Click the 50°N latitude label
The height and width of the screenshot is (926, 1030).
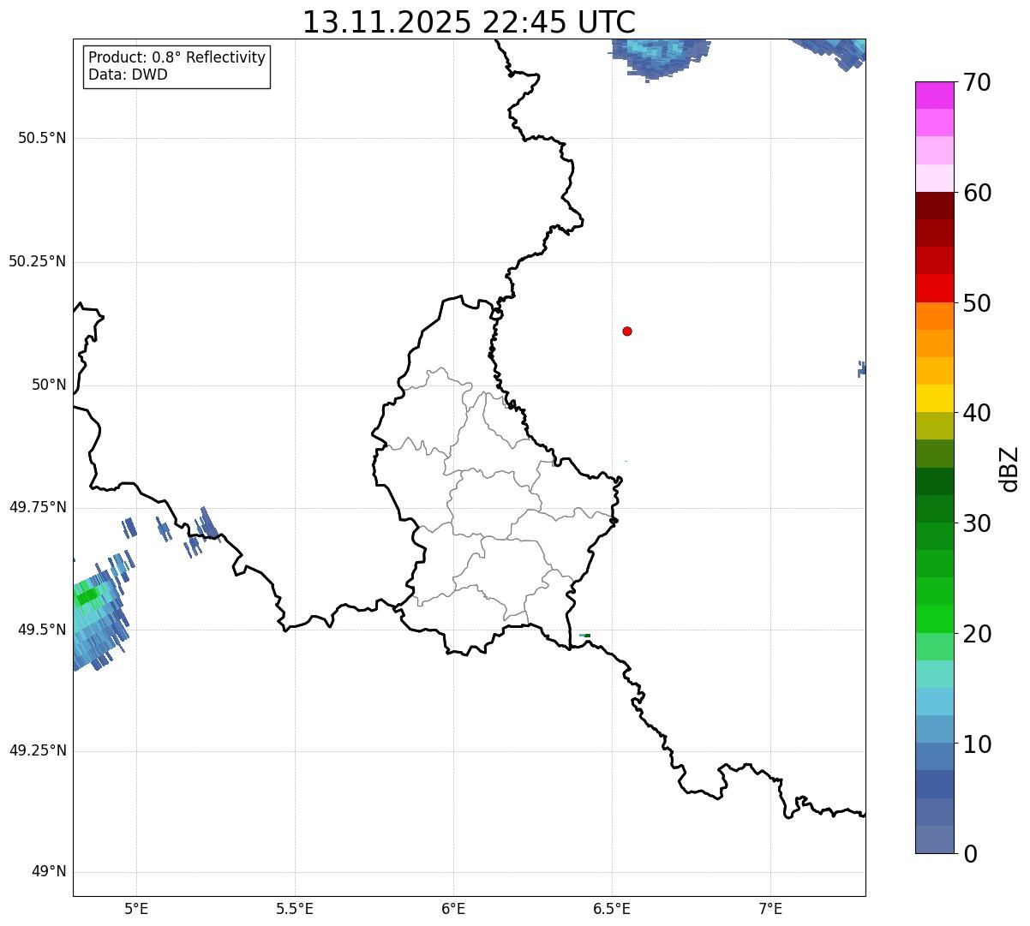point(49,385)
